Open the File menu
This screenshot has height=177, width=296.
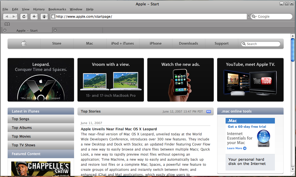(x=5, y=9)
